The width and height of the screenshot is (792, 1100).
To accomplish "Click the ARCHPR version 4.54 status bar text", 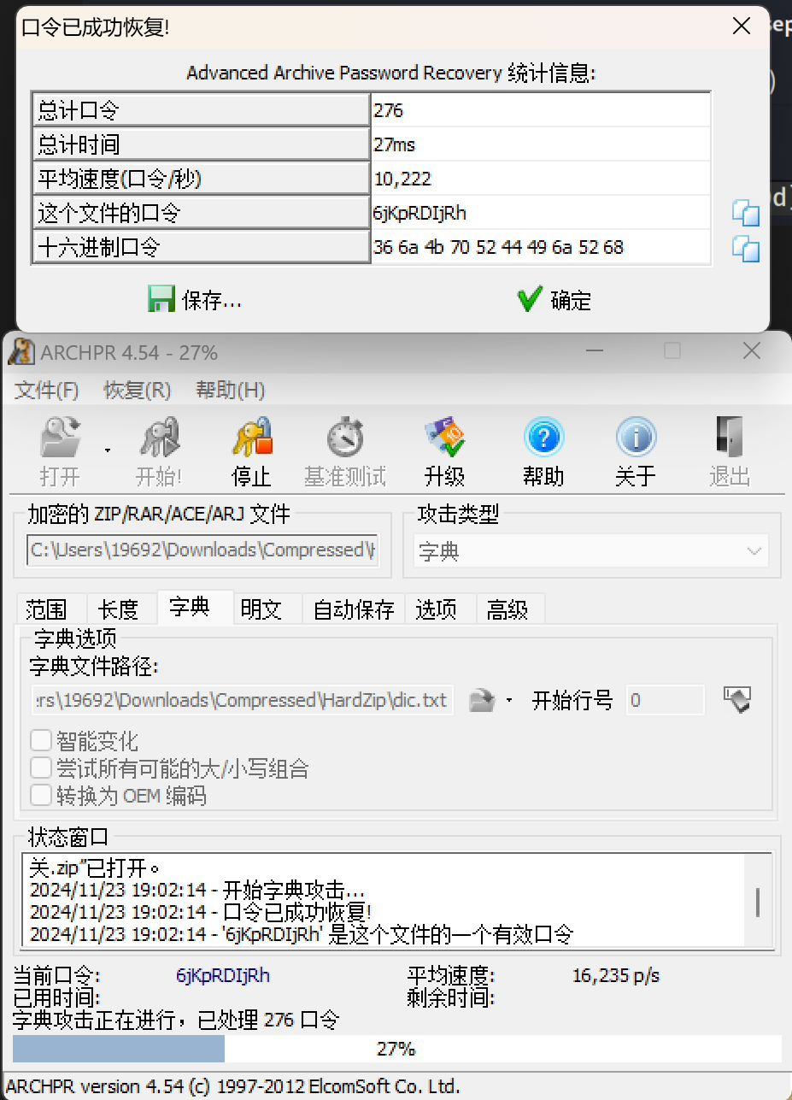I will (x=233, y=1087).
